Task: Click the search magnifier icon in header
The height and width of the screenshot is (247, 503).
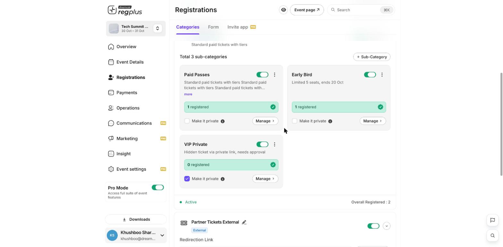Action: tap(333, 10)
